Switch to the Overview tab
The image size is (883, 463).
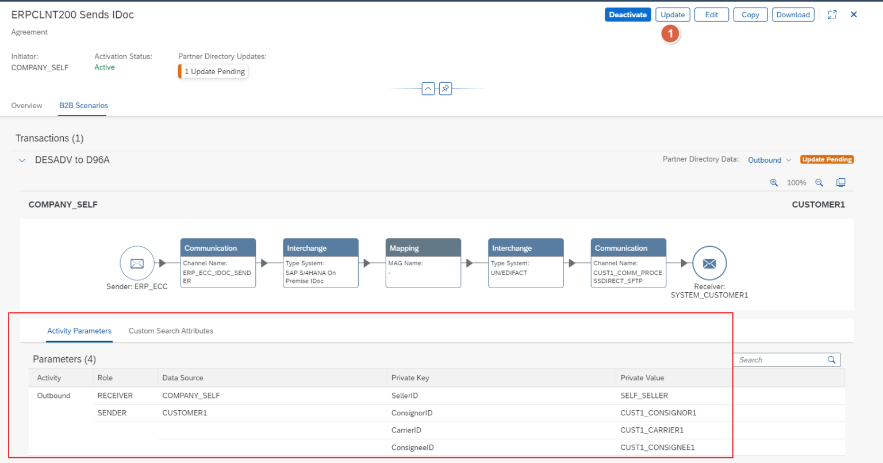pyautogui.click(x=26, y=106)
